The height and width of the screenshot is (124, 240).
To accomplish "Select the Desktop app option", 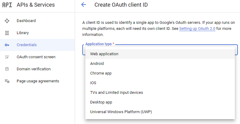I will point(101,102).
